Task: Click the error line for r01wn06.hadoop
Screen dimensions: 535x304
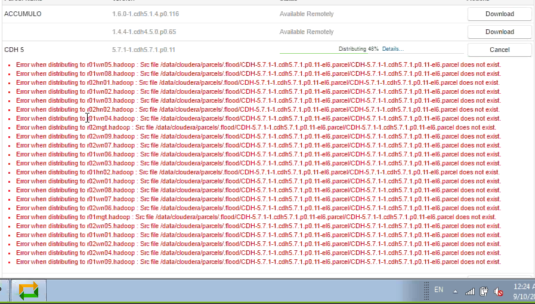Action: [x=258, y=155]
